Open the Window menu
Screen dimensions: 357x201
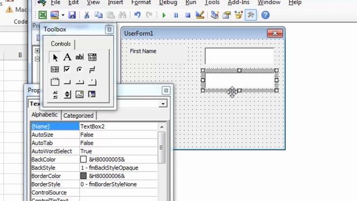269,2
